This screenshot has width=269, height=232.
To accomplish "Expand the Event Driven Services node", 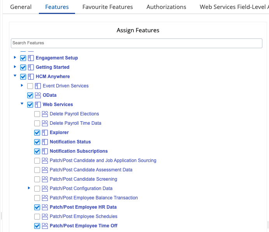I will pos(22,85).
